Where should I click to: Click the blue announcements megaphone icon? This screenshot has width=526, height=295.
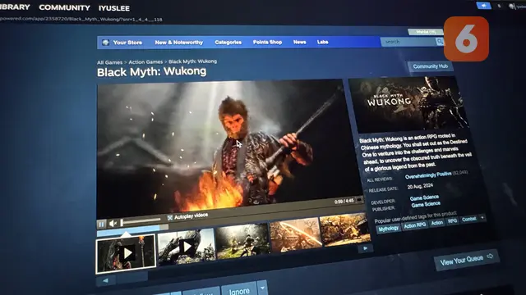click(x=484, y=6)
